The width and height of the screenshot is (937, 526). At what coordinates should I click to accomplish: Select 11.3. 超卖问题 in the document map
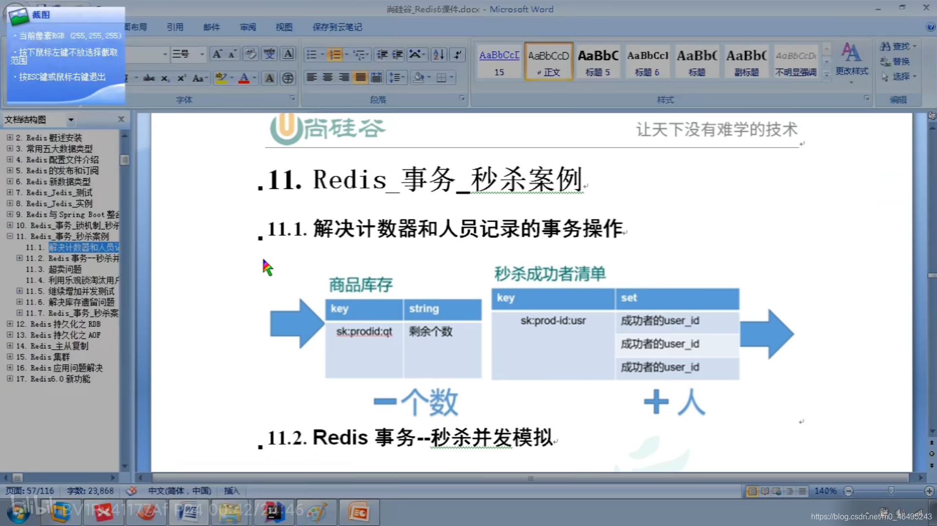[x=54, y=269]
